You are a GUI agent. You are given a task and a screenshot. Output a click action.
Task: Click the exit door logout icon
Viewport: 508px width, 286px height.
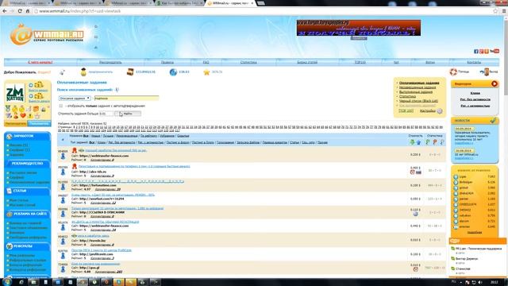(x=484, y=71)
